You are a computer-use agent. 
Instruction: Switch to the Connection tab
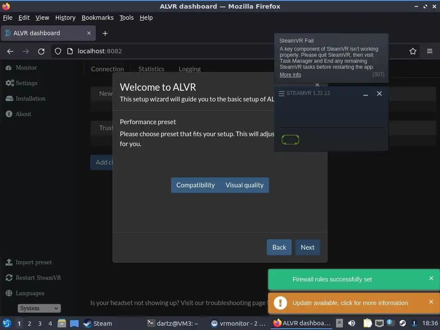107,69
